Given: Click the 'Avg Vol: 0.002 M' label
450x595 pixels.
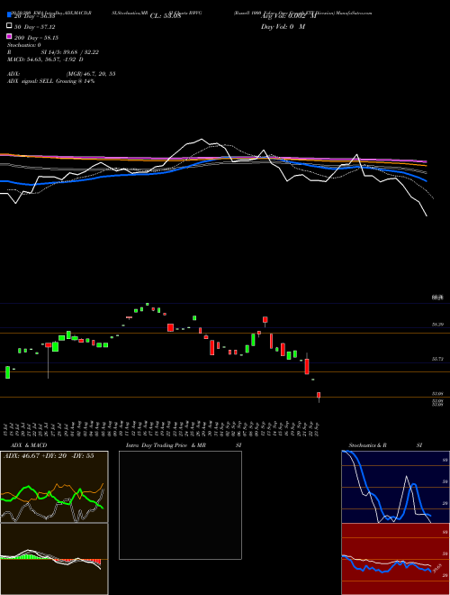Looking at the screenshot, I should point(288,16).
